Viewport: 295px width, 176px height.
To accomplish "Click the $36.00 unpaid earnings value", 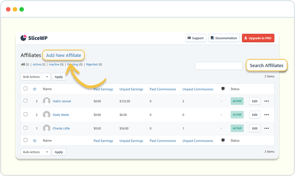I will (x=124, y=128).
